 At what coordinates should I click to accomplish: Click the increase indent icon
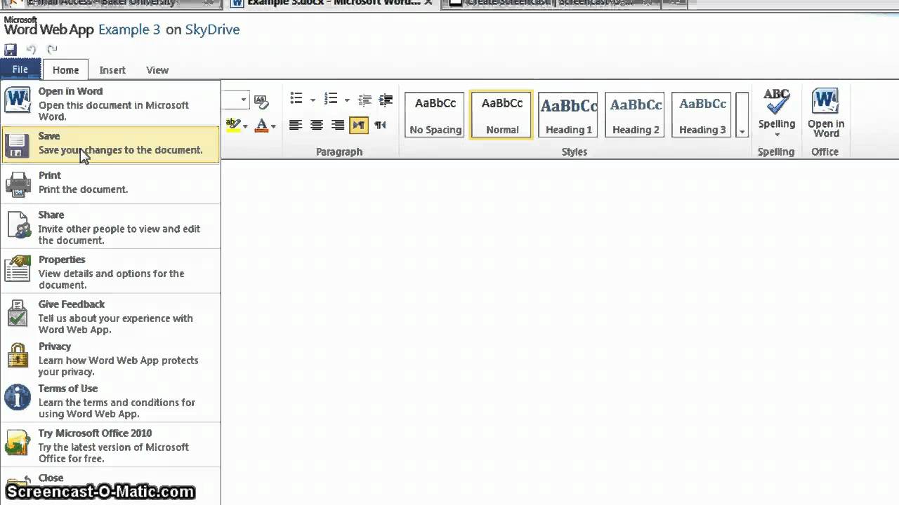click(x=386, y=100)
